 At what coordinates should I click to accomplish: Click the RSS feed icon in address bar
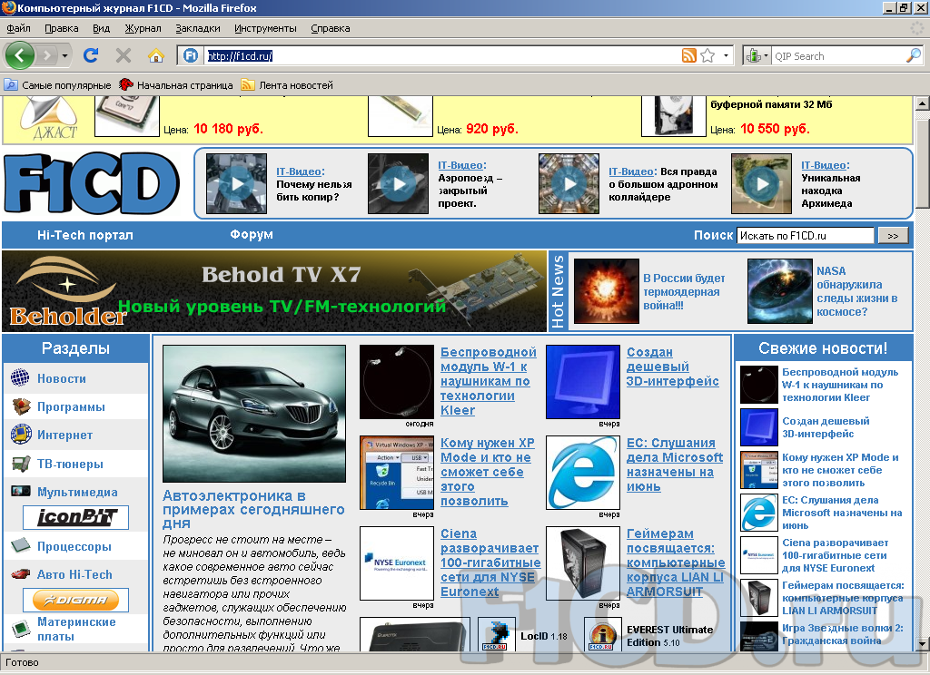[x=688, y=55]
